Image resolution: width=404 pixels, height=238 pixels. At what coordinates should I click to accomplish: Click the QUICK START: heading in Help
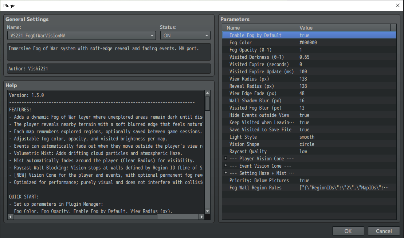24,197
